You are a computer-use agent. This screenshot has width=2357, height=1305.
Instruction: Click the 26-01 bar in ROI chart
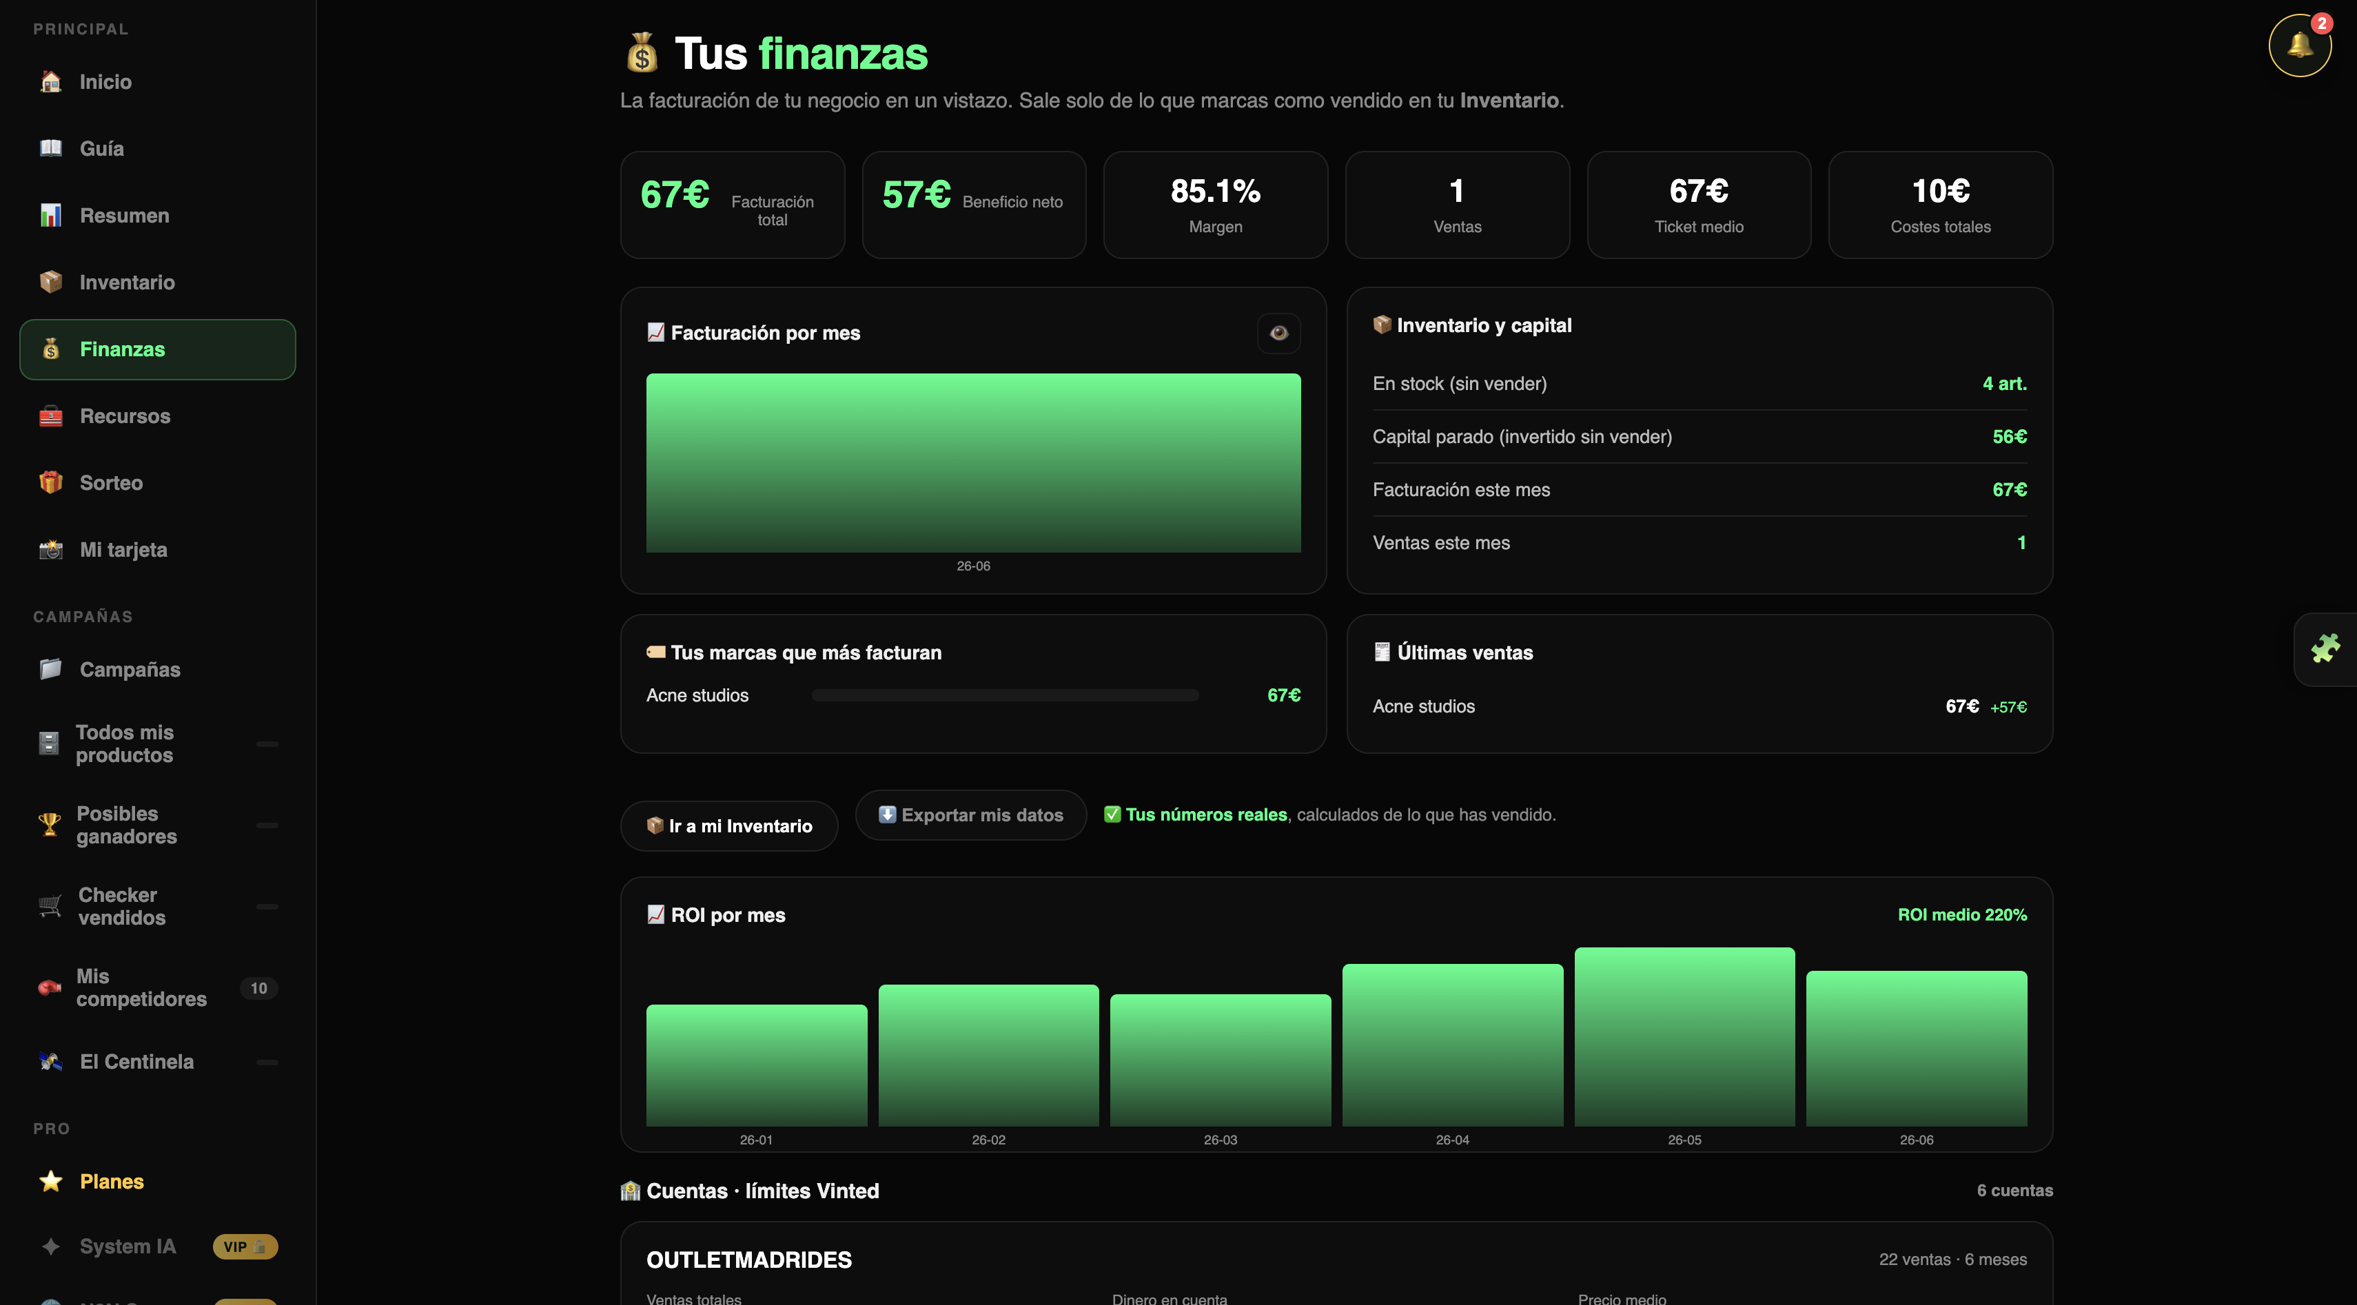pyautogui.click(x=757, y=1065)
